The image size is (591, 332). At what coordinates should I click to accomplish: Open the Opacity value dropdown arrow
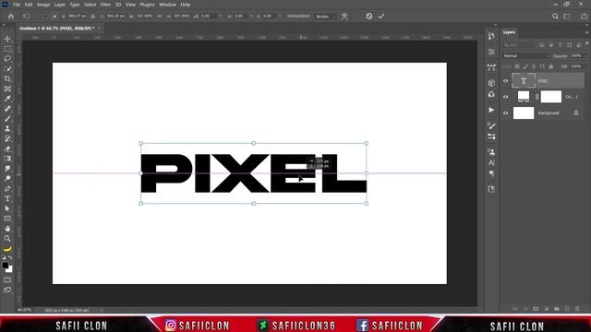point(585,55)
